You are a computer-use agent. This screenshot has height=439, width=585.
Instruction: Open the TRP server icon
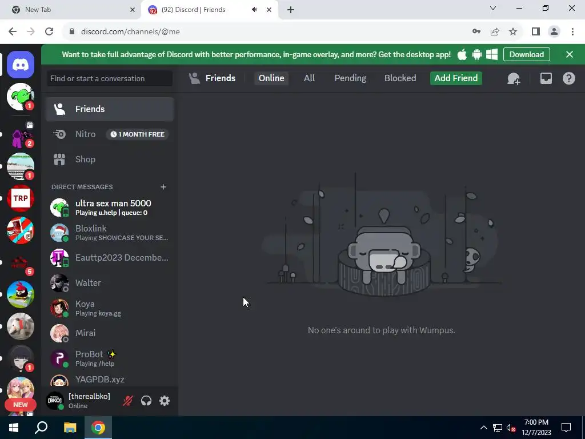pos(21,198)
